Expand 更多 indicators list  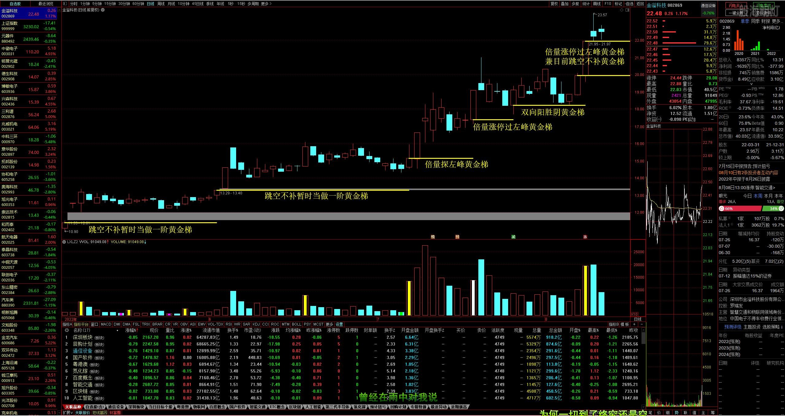(x=329, y=324)
